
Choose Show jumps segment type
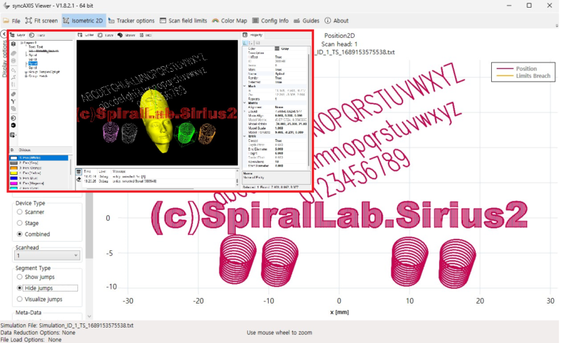pyautogui.click(x=21, y=278)
